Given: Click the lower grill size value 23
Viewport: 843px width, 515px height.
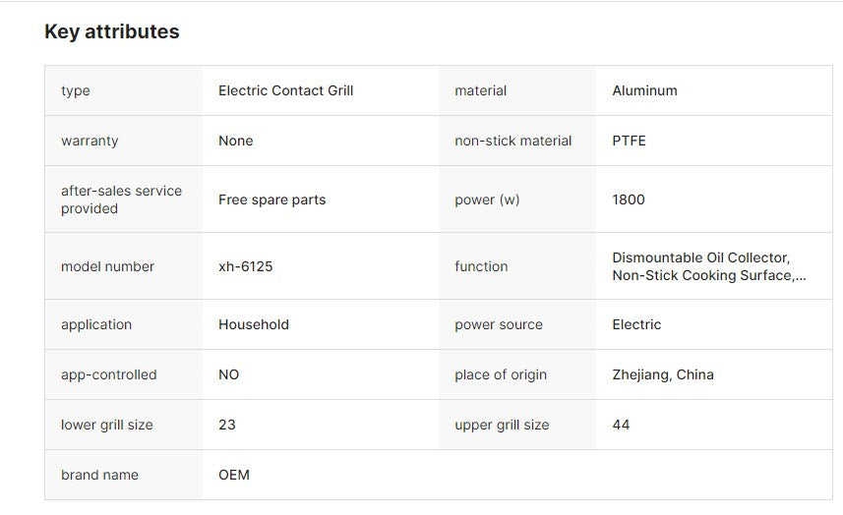Looking at the screenshot, I should [227, 425].
